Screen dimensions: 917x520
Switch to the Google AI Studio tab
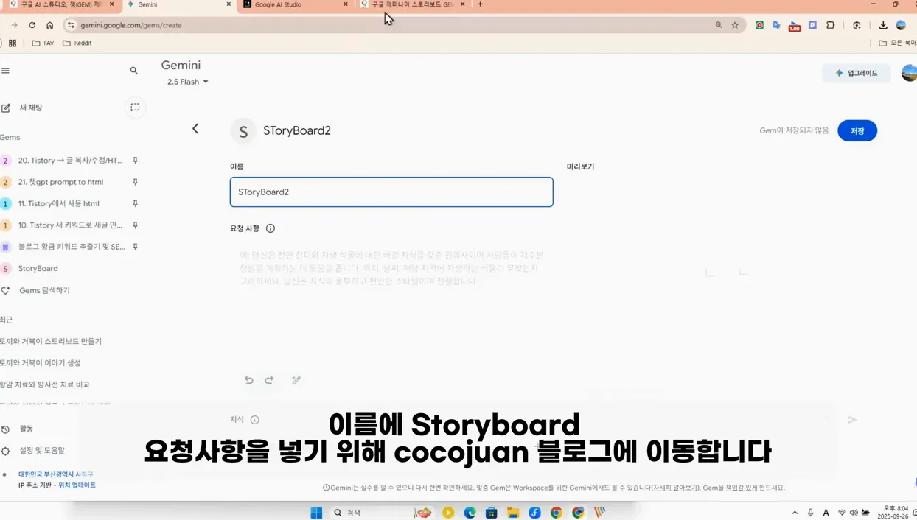pos(294,4)
